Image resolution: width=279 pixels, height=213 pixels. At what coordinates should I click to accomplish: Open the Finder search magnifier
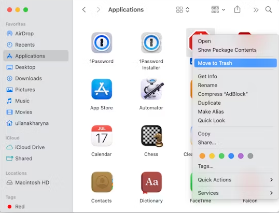(269, 10)
